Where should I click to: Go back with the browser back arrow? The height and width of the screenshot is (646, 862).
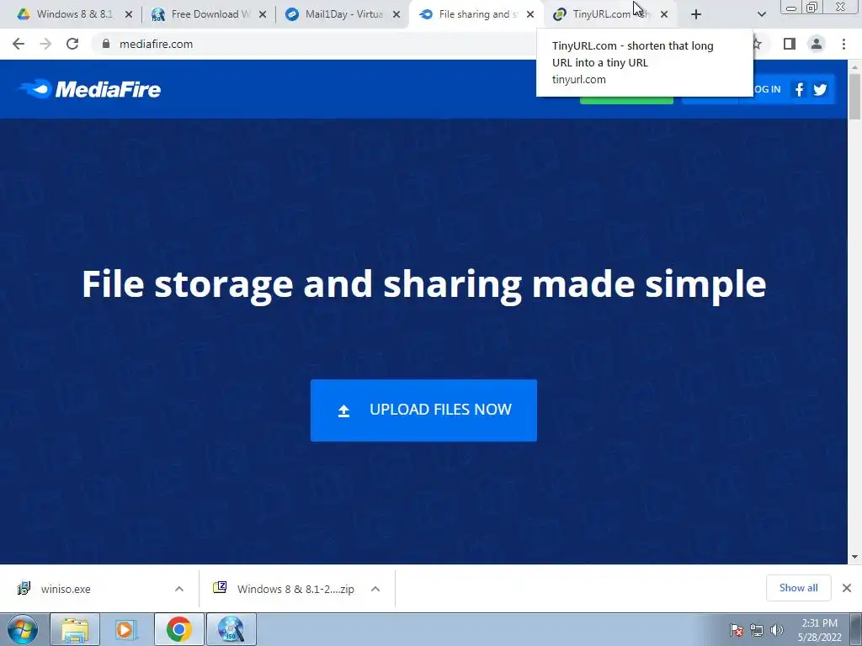coord(19,44)
